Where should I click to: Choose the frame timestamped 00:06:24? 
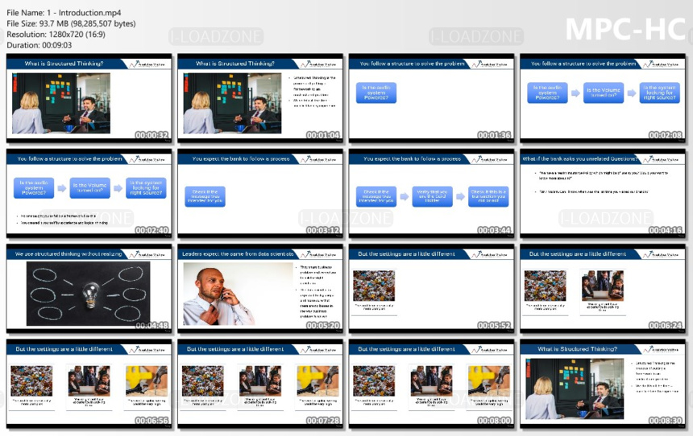[x=603, y=289]
